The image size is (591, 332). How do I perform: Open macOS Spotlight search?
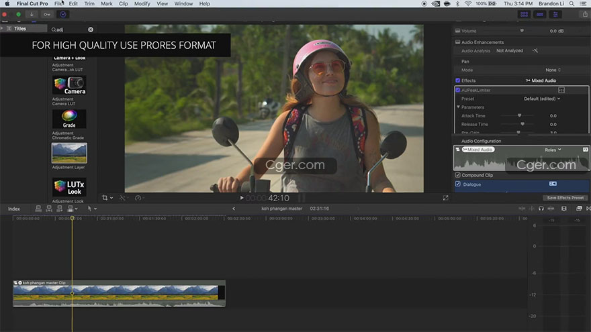click(x=572, y=4)
